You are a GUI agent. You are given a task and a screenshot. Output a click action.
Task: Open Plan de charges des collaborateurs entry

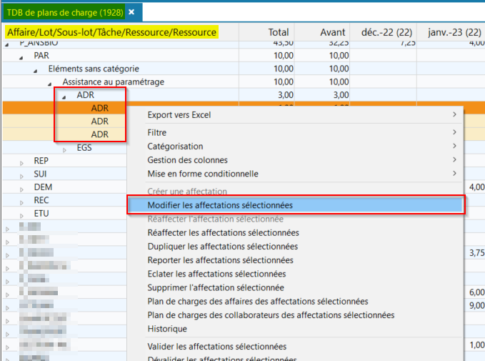coord(295,315)
